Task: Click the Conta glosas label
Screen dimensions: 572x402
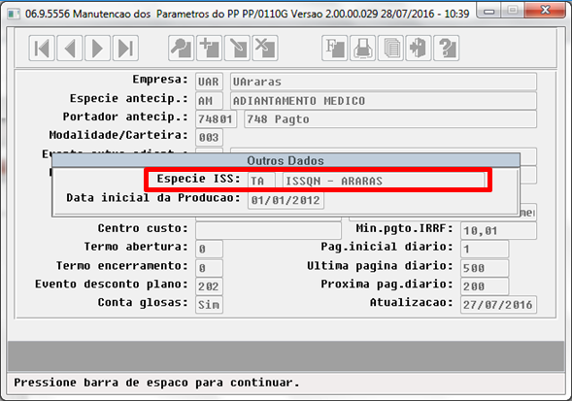Action: pyautogui.click(x=143, y=302)
